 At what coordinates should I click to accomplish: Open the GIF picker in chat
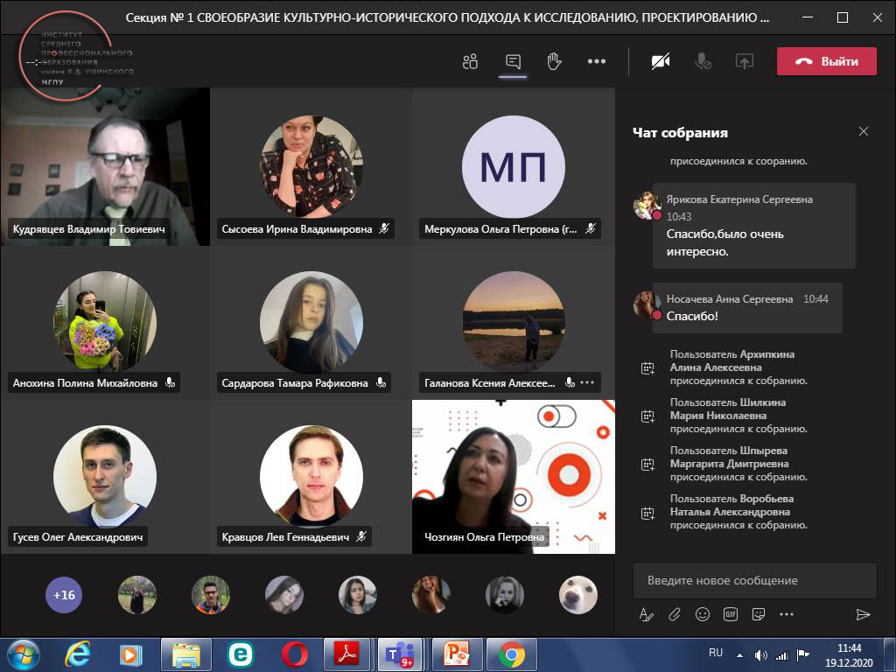[731, 614]
